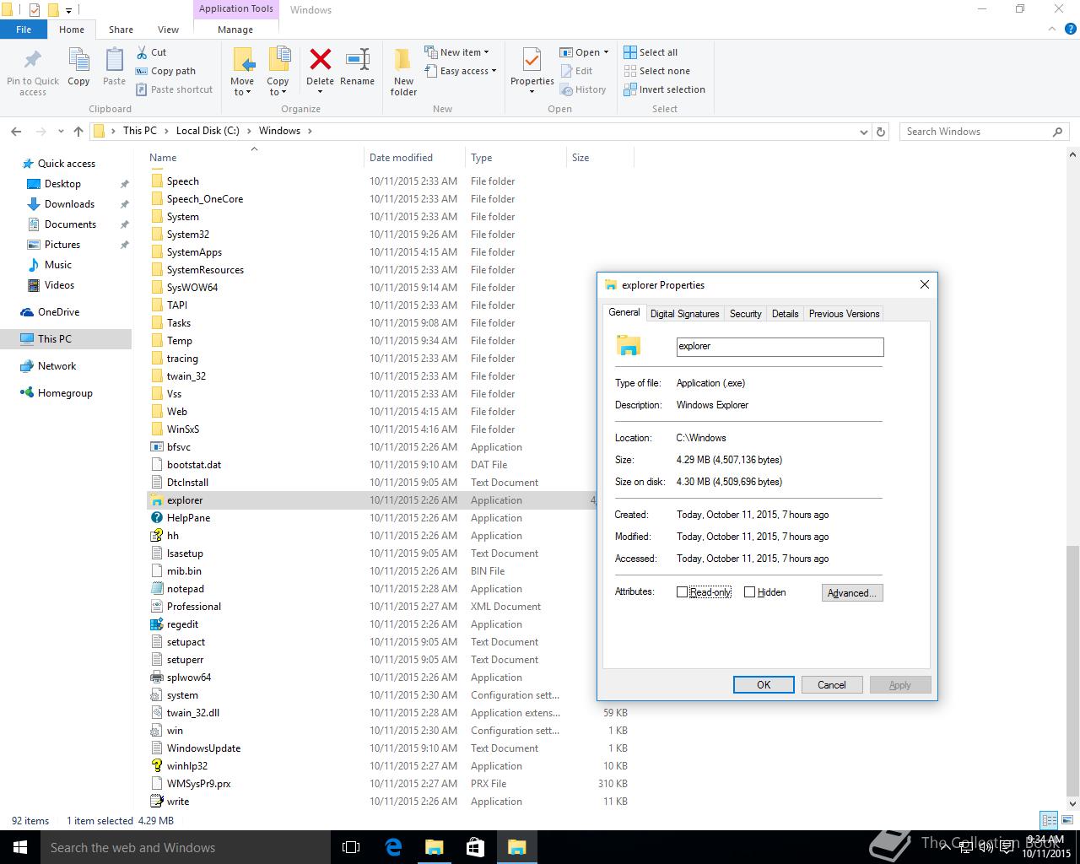Open the Open button dropdown arrow
The image size is (1080, 864).
pos(606,52)
